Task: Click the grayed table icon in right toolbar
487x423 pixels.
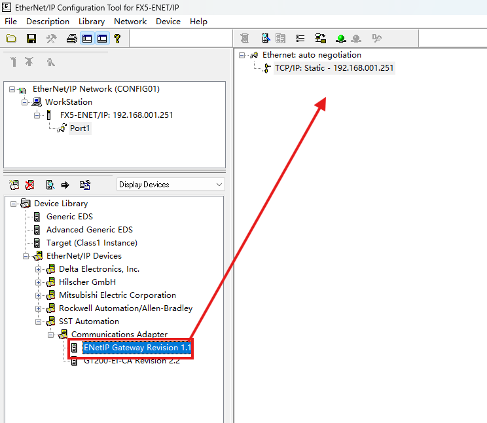Action: point(280,38)
